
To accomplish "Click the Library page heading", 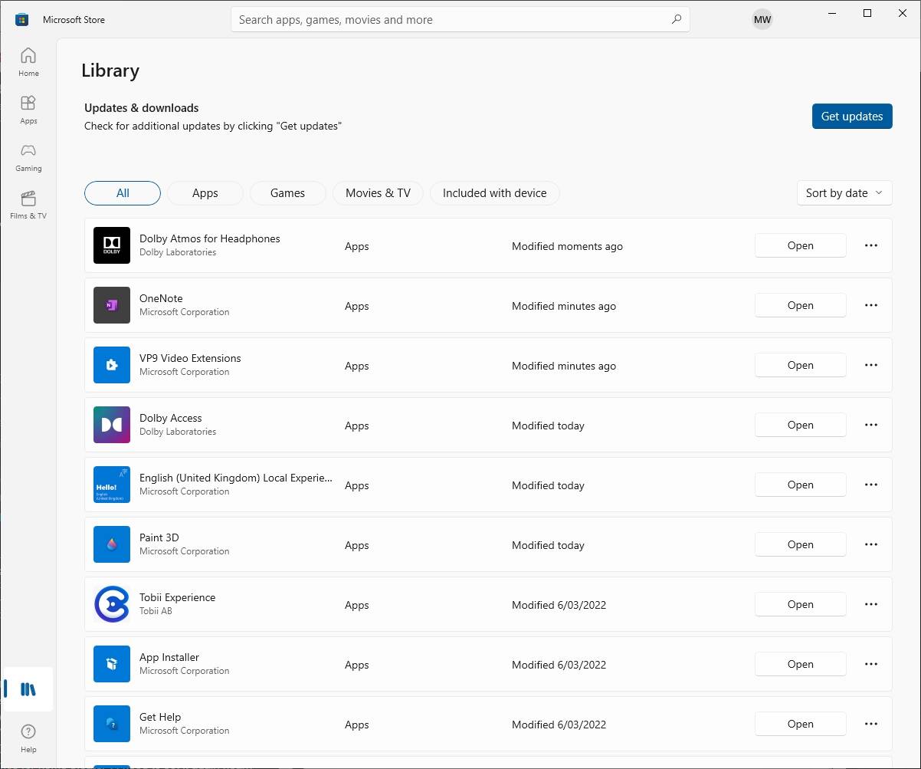I will point(110,71).
